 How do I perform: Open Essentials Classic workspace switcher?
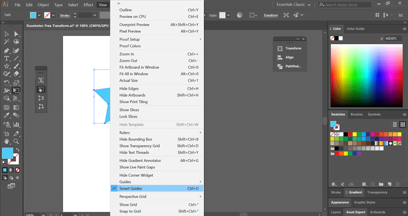point(293,5)
